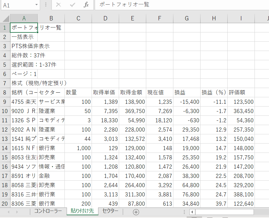Click cell showing 39.7 percent
Viewport: 269px width, 218px height.
[x=214, y=204]
